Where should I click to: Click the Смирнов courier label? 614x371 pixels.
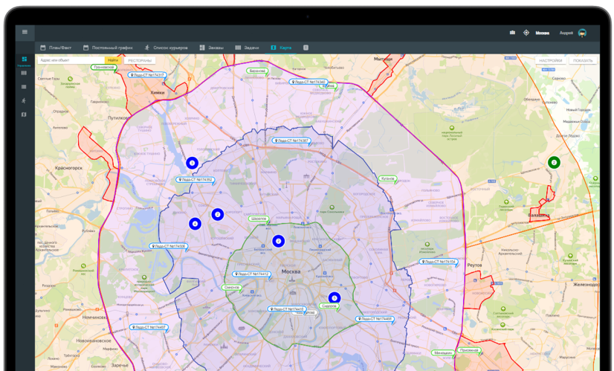pos(232,287)
